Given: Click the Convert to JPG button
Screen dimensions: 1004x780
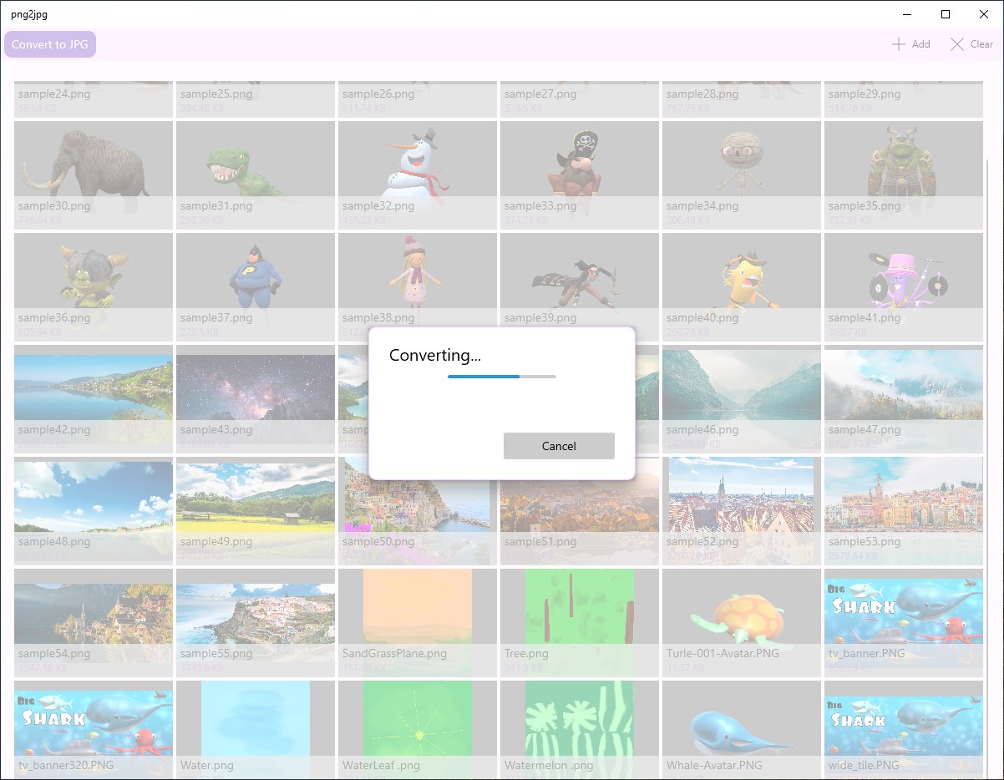Looking at the screenshot, I should click(50, 44).
